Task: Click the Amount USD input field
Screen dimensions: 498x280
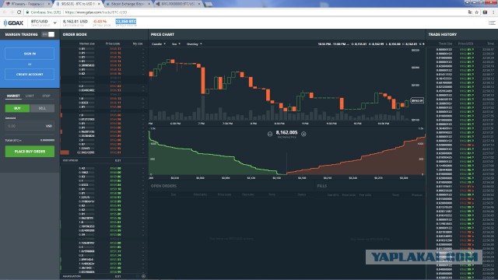Action: click(x=30, y=126)
